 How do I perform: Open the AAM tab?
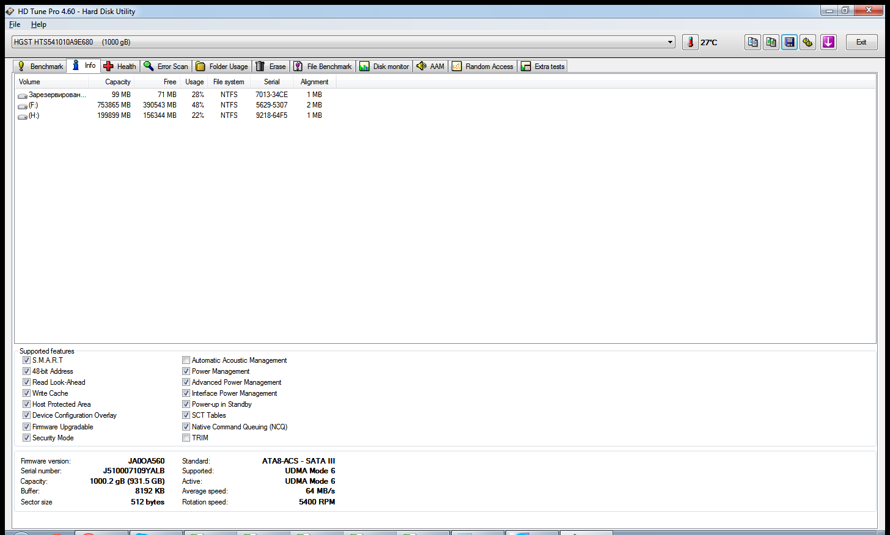click(x=430, y=66)
